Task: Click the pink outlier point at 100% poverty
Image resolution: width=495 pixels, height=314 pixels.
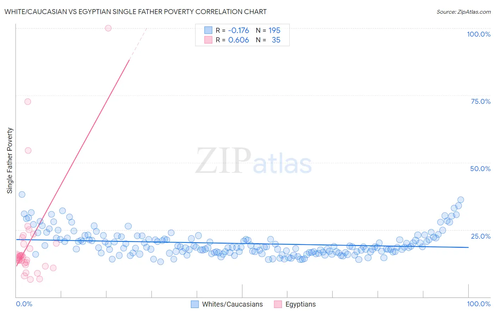Action: [108, 28]
